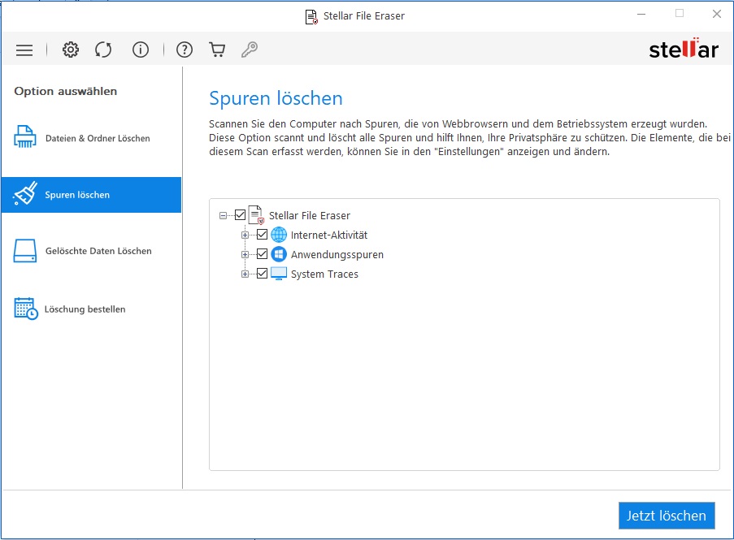734x540 pixels.
Task: Open the hamburger menu in toolbar
Action: (x=24, y=50)
